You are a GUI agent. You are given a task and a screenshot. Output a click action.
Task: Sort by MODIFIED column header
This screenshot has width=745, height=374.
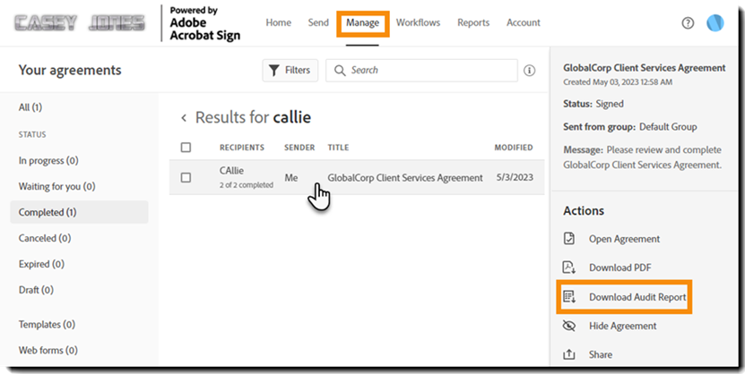(514, 148)
